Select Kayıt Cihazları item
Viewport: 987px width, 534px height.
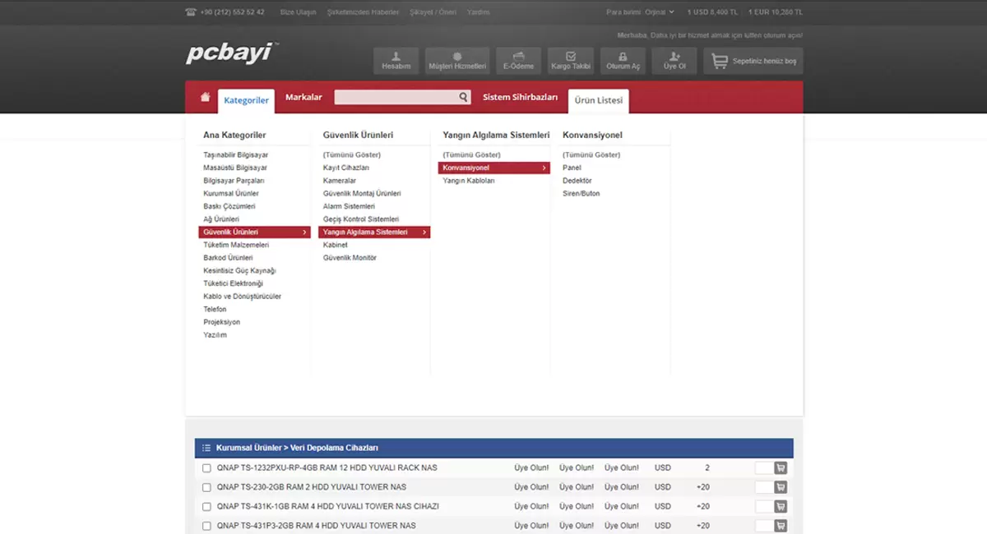click(x=346, y=168)
